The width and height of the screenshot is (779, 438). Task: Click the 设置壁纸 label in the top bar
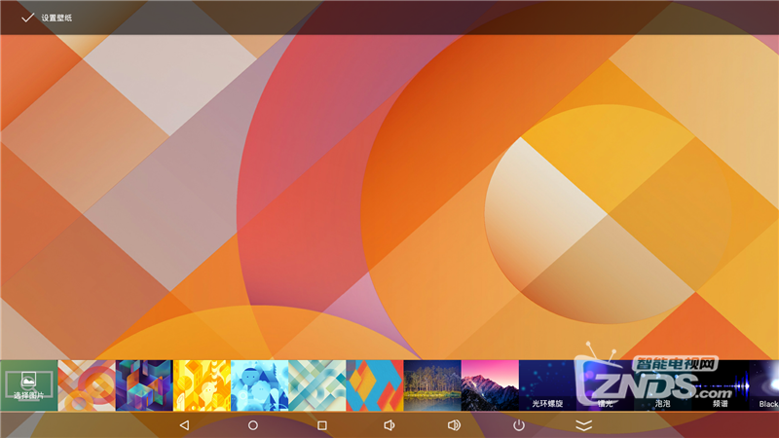pyautogui.click(x=56, y=18)
